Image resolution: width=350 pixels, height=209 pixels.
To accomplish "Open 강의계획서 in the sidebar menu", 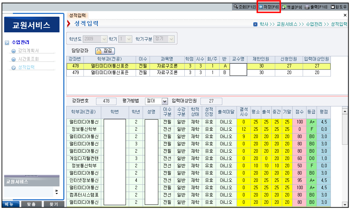I will pos(28,51).
